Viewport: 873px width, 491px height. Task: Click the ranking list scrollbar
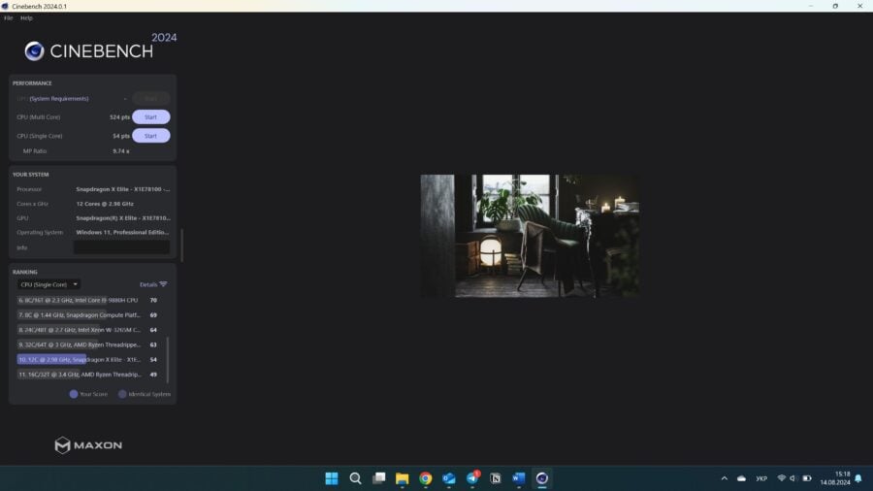168,360
